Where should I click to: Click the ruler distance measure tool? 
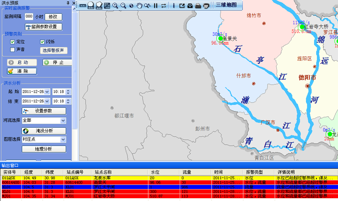point(83,6)
